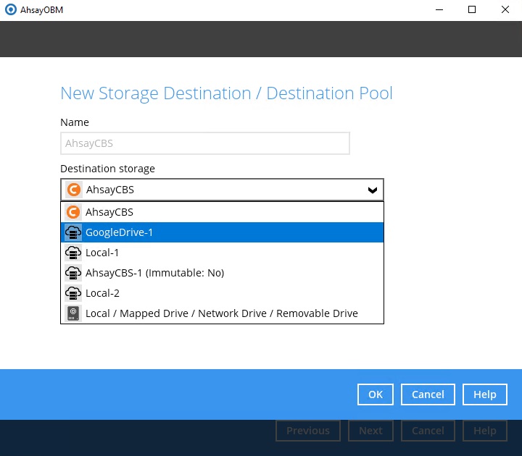Click the cloud server icon beside Local-1

(x=73, y=253)
